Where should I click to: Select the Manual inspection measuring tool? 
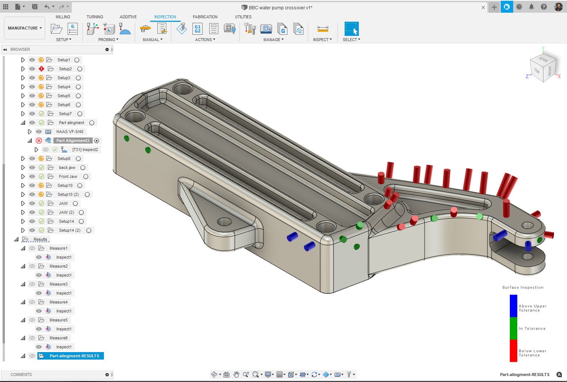(145, 29)
